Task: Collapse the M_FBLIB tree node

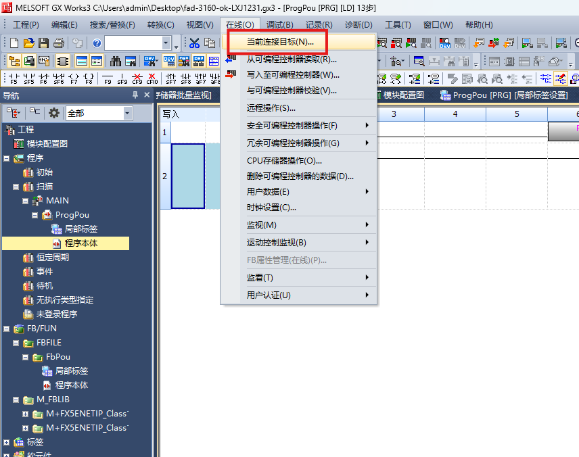Action: [16, 400]
